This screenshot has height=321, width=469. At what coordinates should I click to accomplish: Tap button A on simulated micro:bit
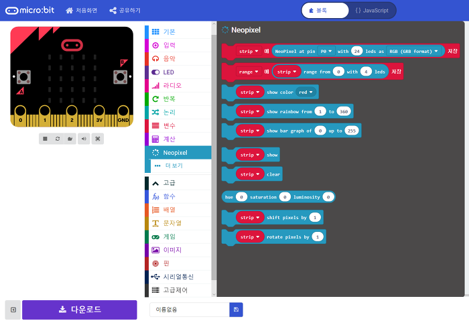23,77
